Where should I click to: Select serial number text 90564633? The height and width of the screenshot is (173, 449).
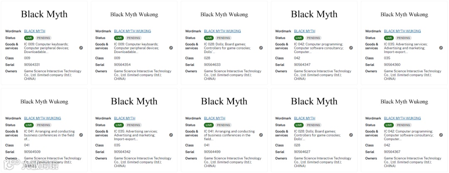coord(212,65)
